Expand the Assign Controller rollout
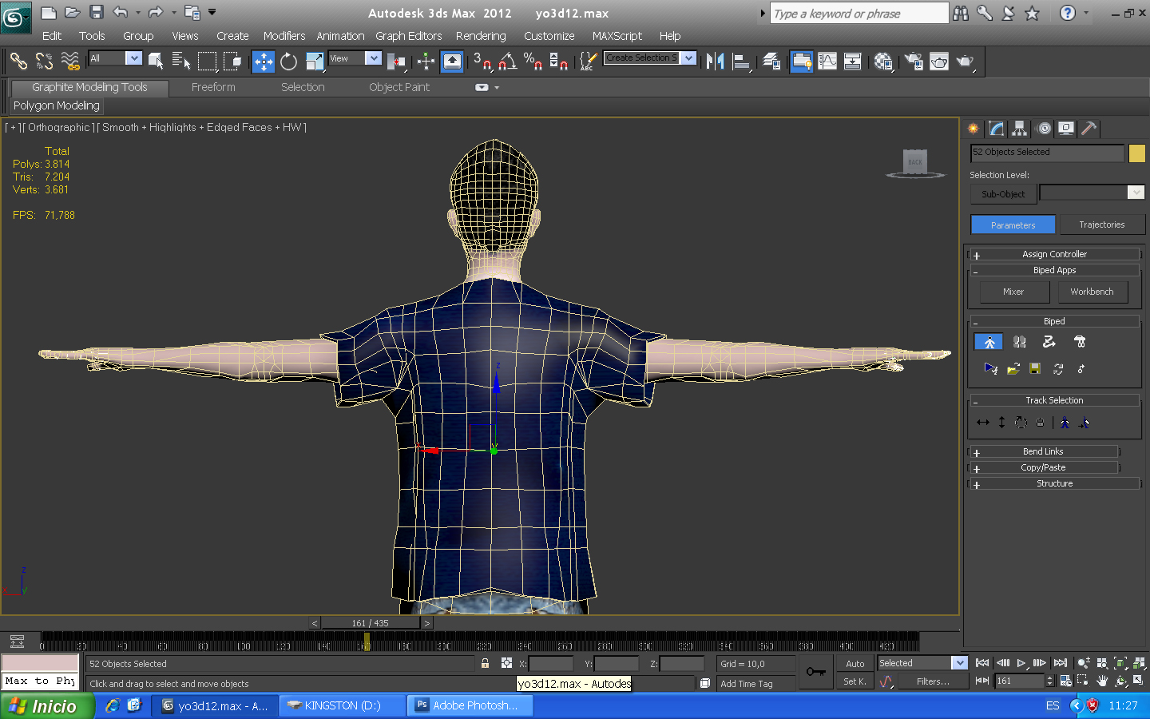 pos(1054,254)
